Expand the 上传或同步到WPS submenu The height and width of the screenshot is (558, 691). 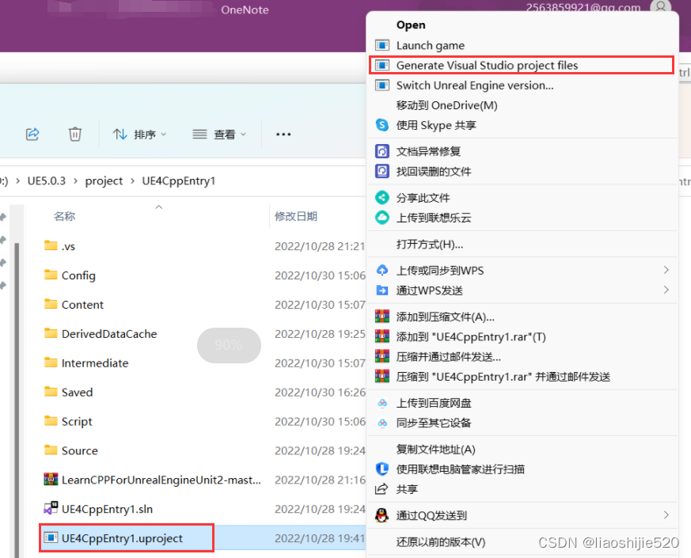pyautogui.click(x=666, y=270)
